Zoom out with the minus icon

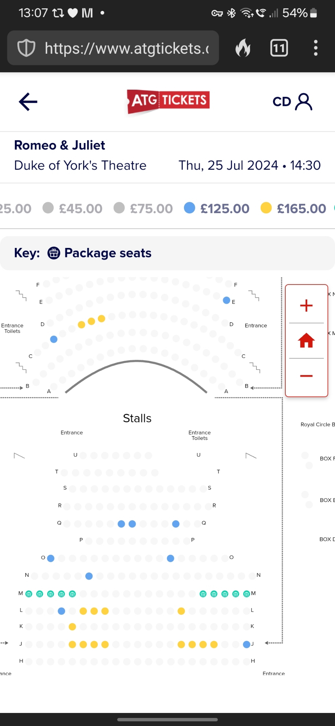pos(306,376)
